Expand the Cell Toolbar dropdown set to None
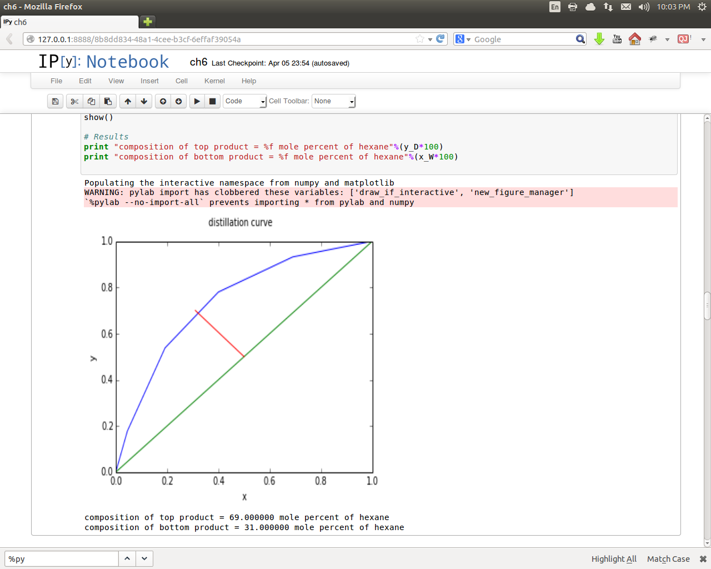 pos(333,101)
